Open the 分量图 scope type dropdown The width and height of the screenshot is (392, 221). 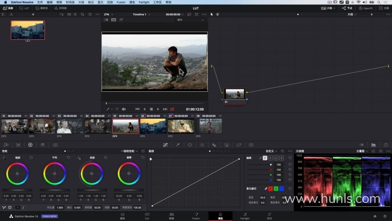coord(360,151)
